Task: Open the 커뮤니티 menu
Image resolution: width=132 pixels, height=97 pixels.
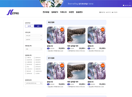Action: (63, 12)
